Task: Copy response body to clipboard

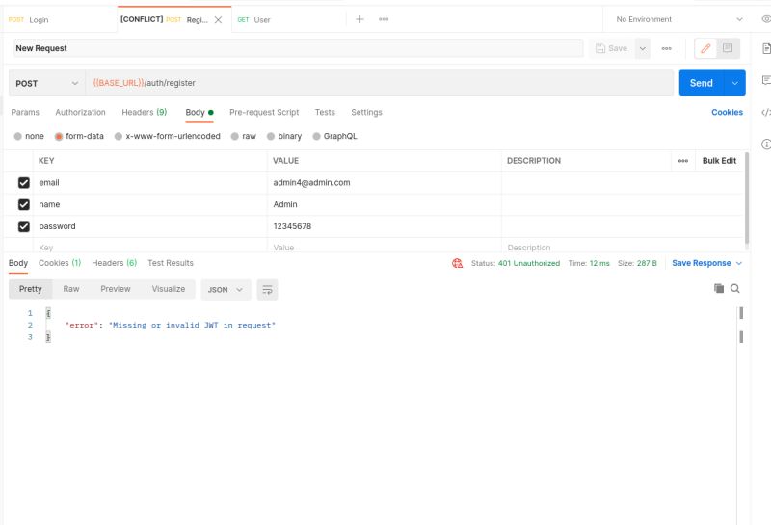Action: click(719, 289)
